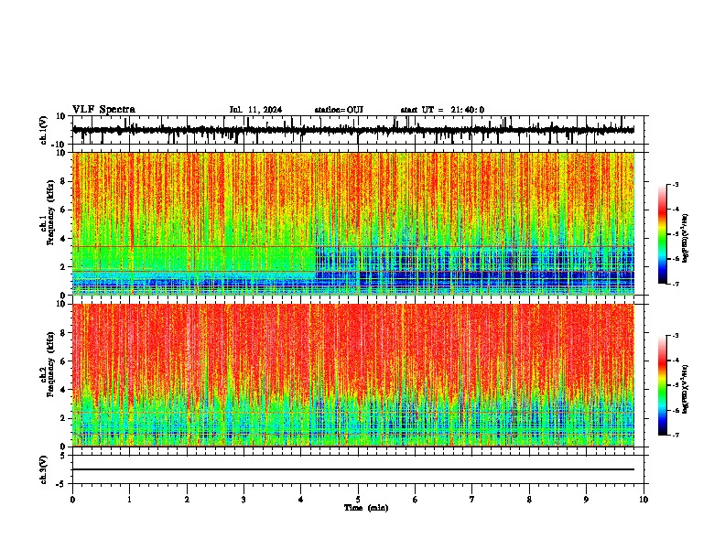The image size is (725, 560).
Task: Click the time axis tick label '0'
Action: pos(72,500)
